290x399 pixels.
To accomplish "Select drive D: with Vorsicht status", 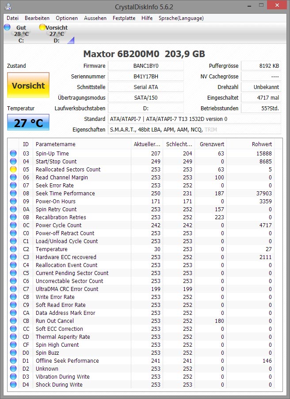I will [57, 34].
